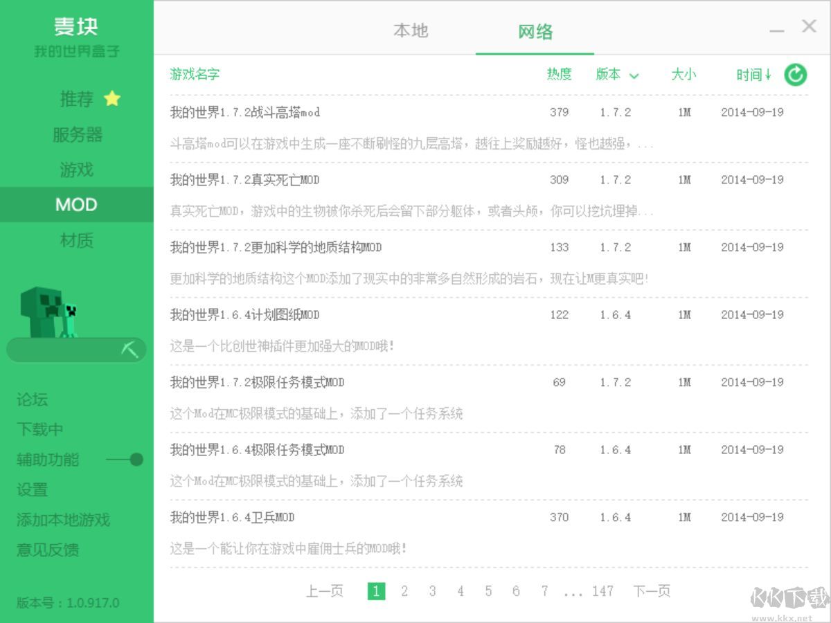The width and height of the screenshot is (831, 623).
Task: Open the 材质 section
Action: pyautogui.click(x=76, y=240)
